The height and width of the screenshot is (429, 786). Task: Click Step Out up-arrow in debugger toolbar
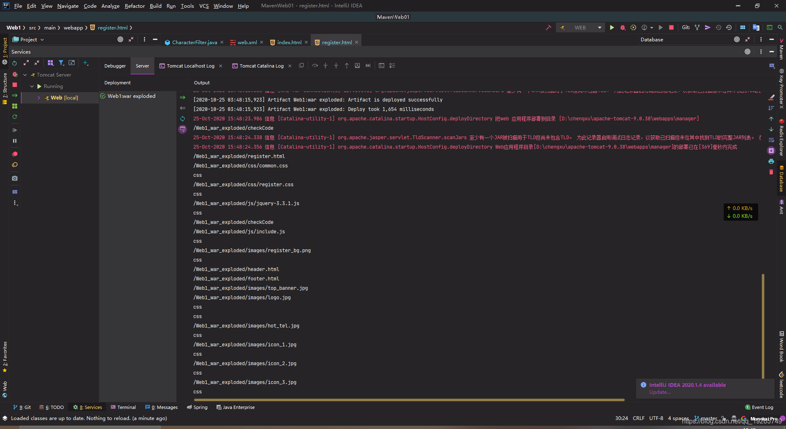click(x=347, y=65)
